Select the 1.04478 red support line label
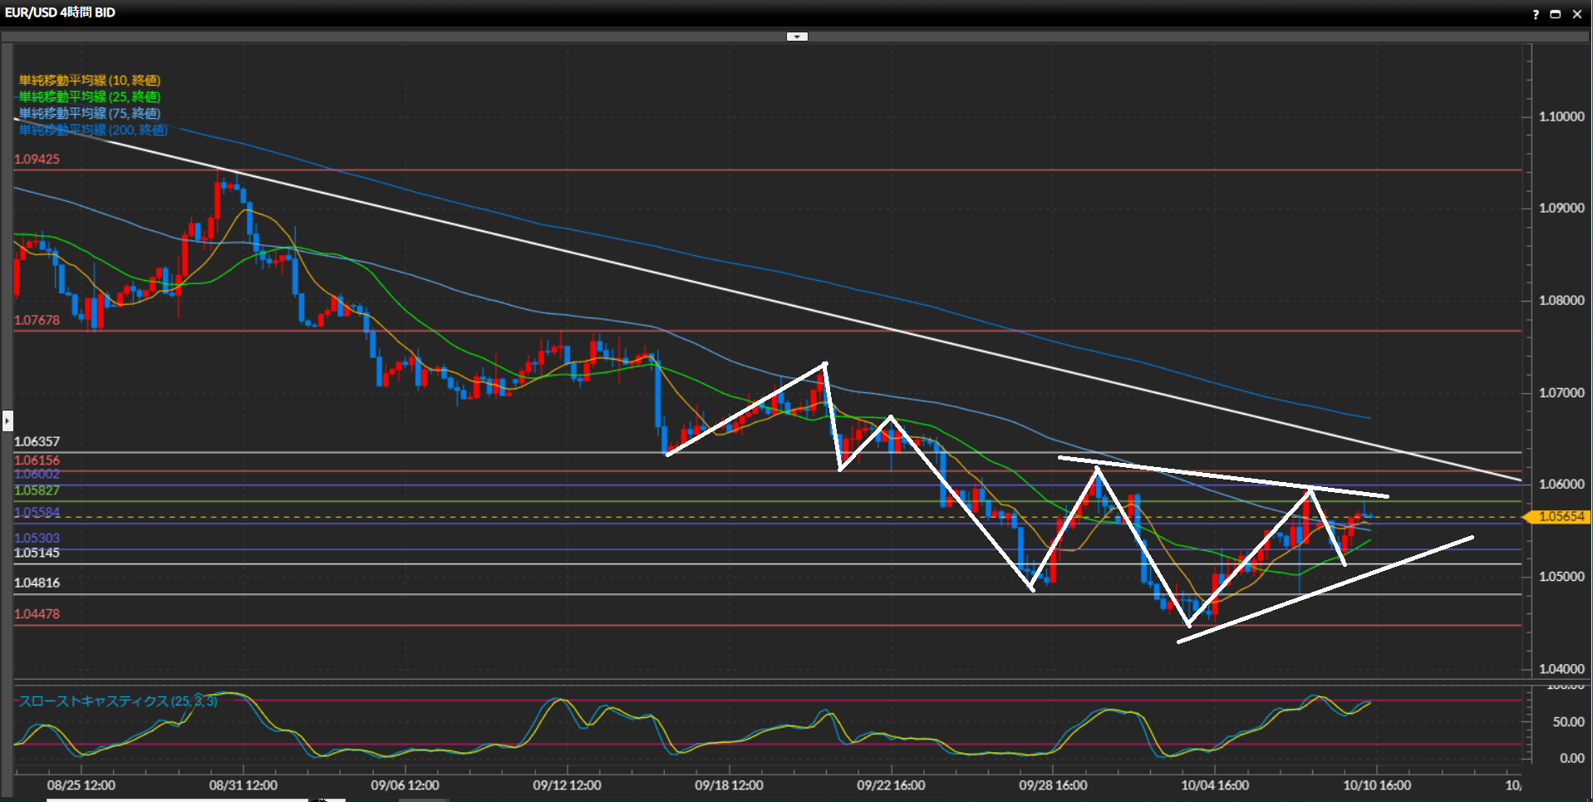 [x=37, y=614]
